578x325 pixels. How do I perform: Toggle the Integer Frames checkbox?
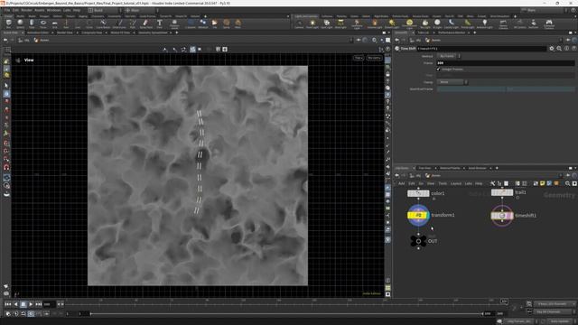pos(439,69)
